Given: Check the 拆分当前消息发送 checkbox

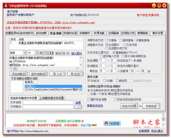Looking at the screenshot, I should [x=123, y=56].
